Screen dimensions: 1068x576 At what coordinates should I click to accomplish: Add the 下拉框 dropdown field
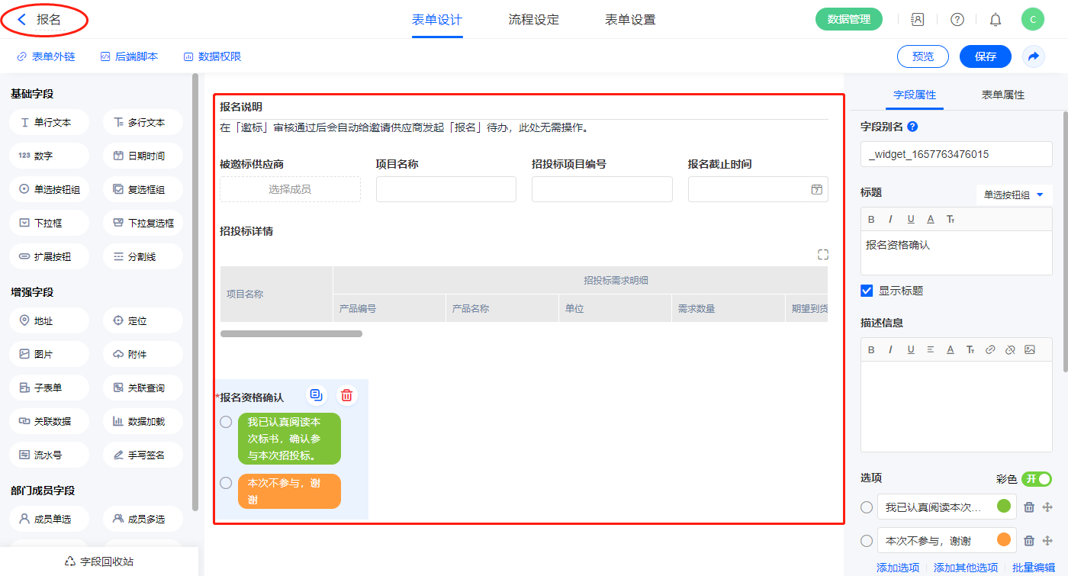tap(49, 224)
